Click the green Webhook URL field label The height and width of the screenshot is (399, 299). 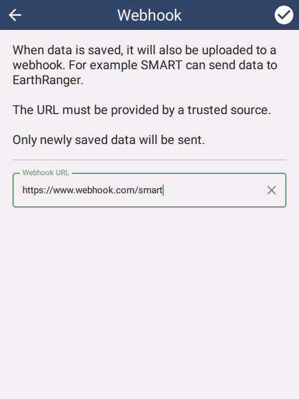tap(45, 173)
